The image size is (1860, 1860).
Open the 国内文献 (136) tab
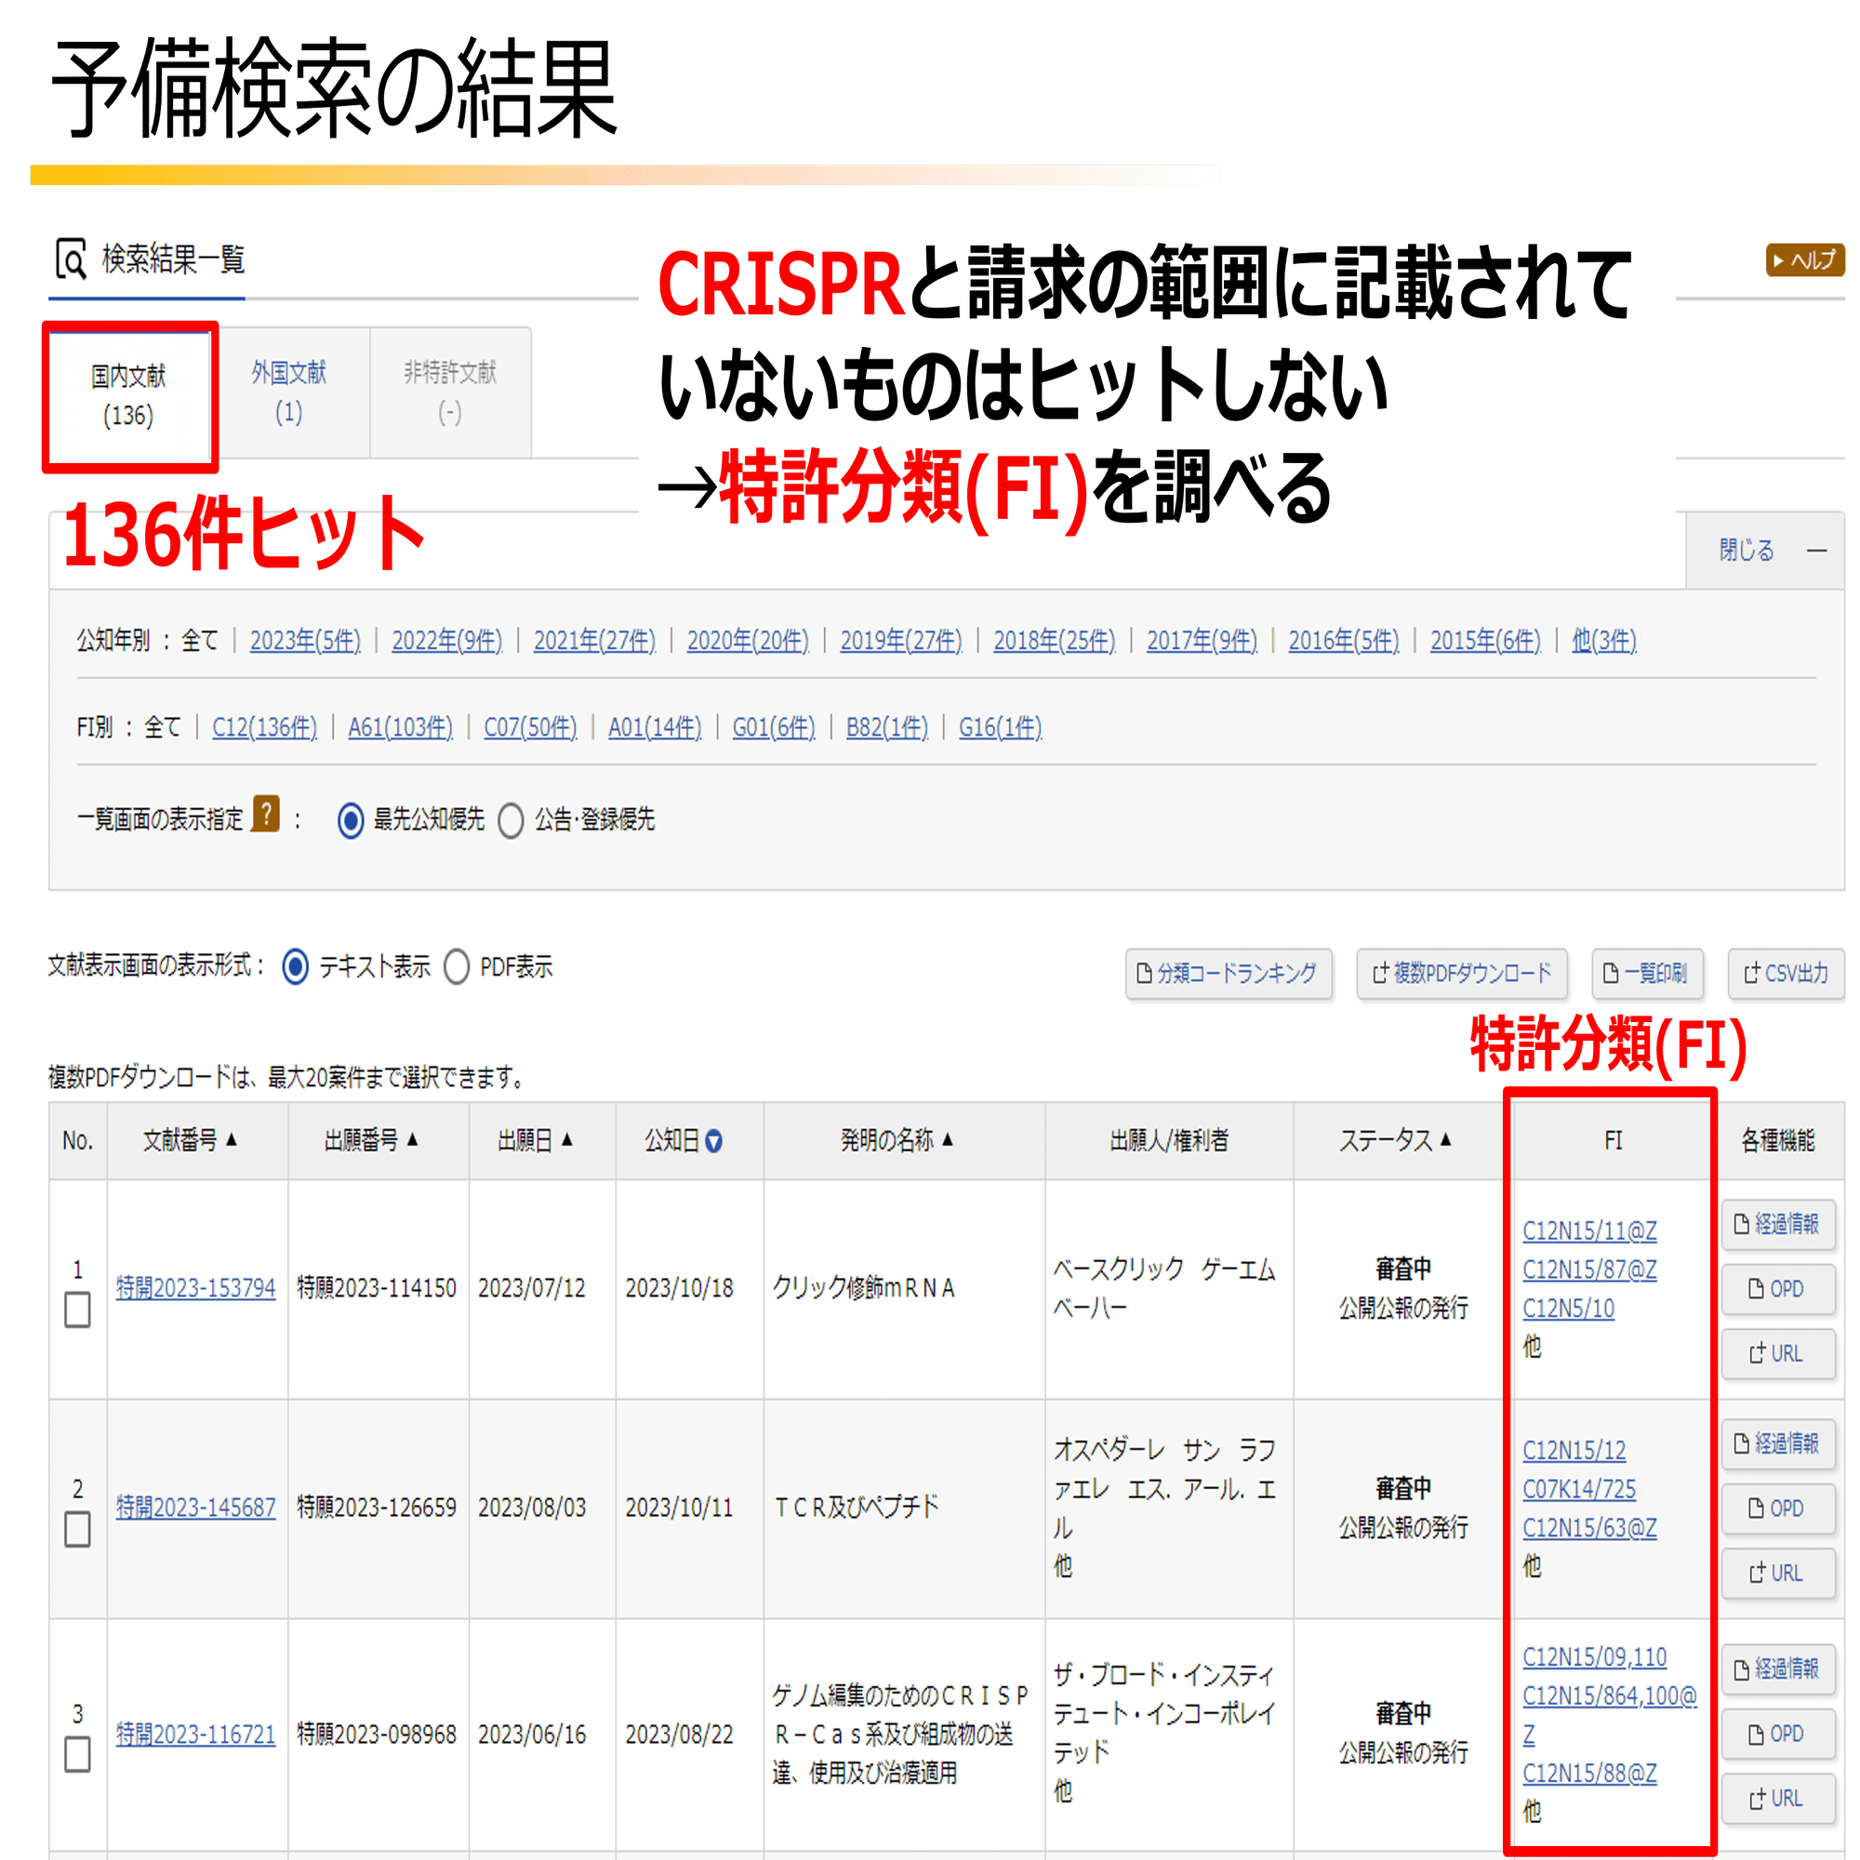point(129,395)
